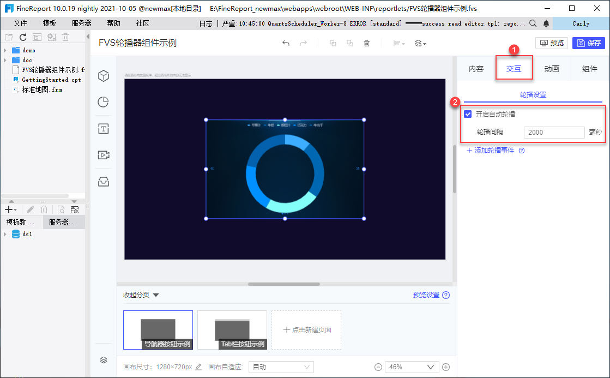Click the new folder icon in file panel

pos(9,38)
